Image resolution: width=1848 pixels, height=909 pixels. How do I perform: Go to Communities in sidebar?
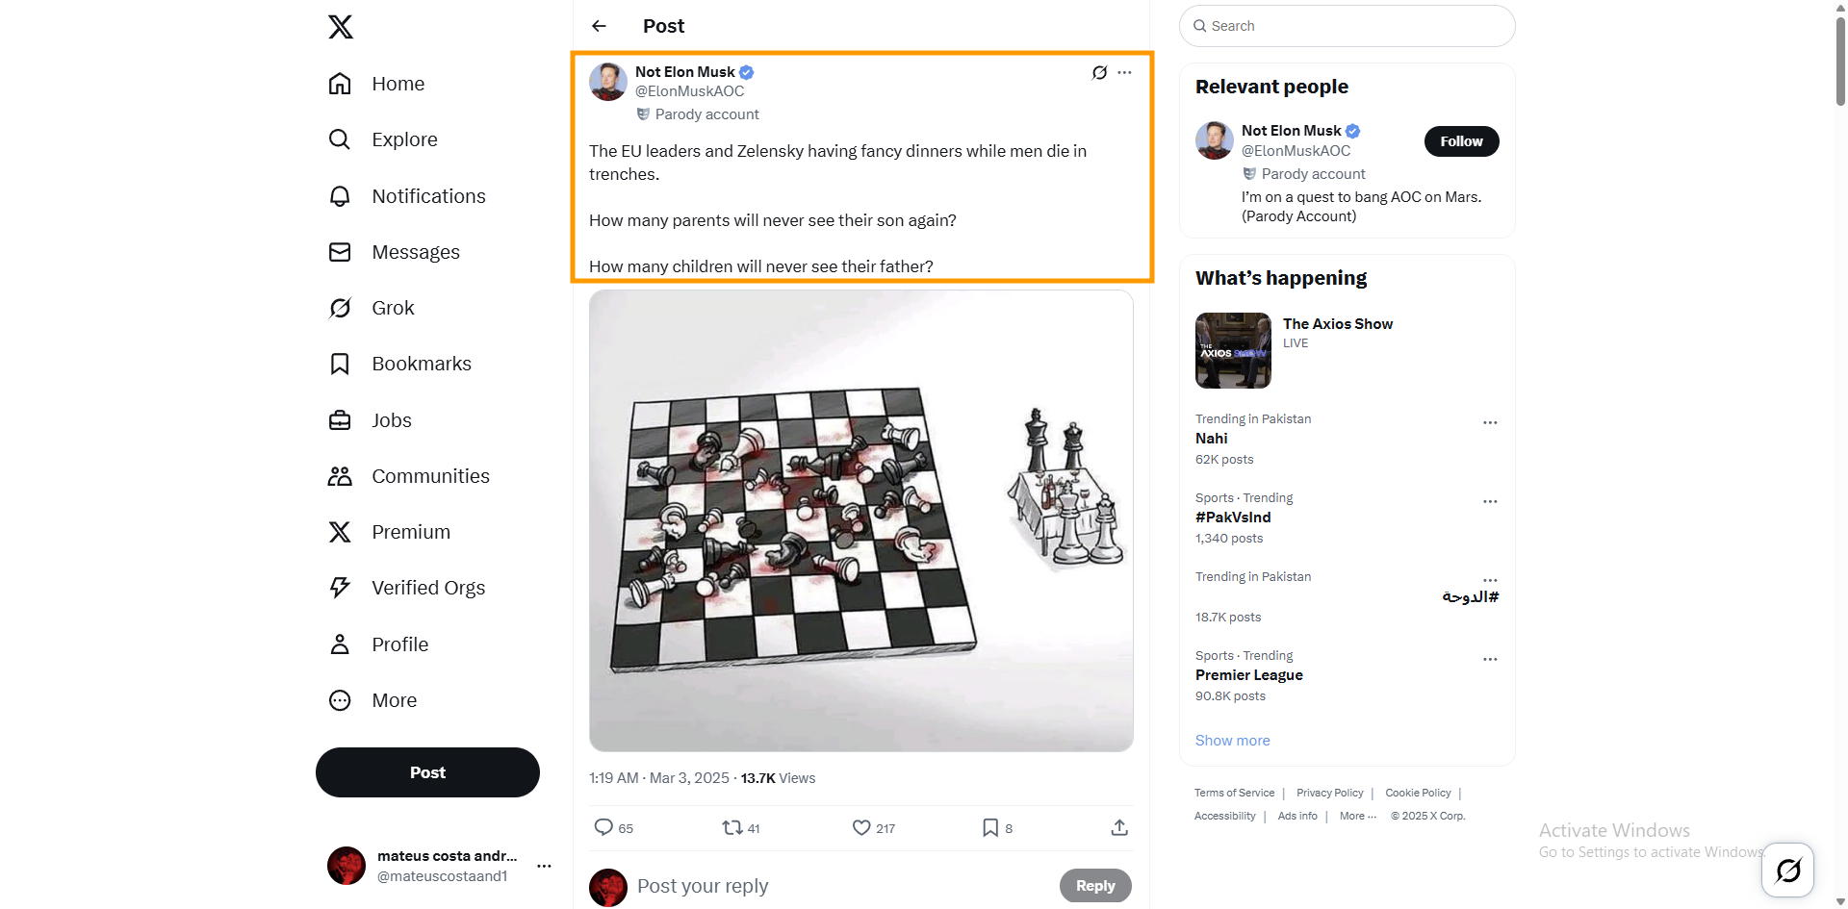tap(430, 476)
